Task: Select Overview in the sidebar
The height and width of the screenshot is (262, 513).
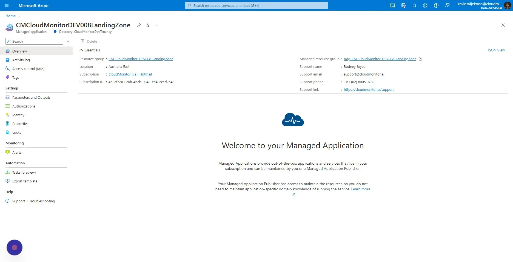Action: point(36,51)
